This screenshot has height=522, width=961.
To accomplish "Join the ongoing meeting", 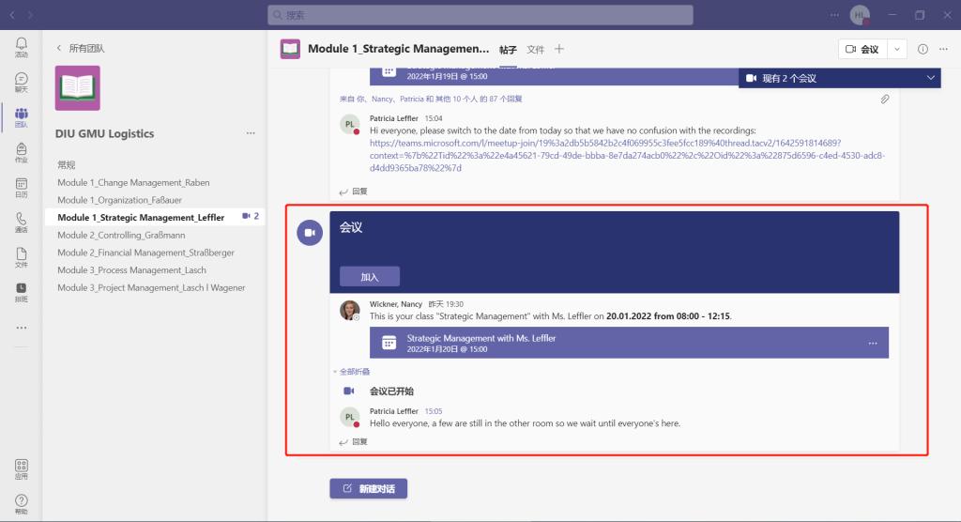I will [x=370, y=277].
